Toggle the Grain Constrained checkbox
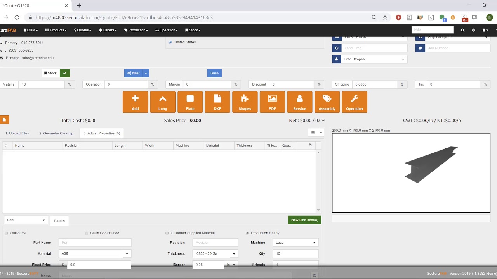Screen dimensions: 497x279 [x=87, y=233]
